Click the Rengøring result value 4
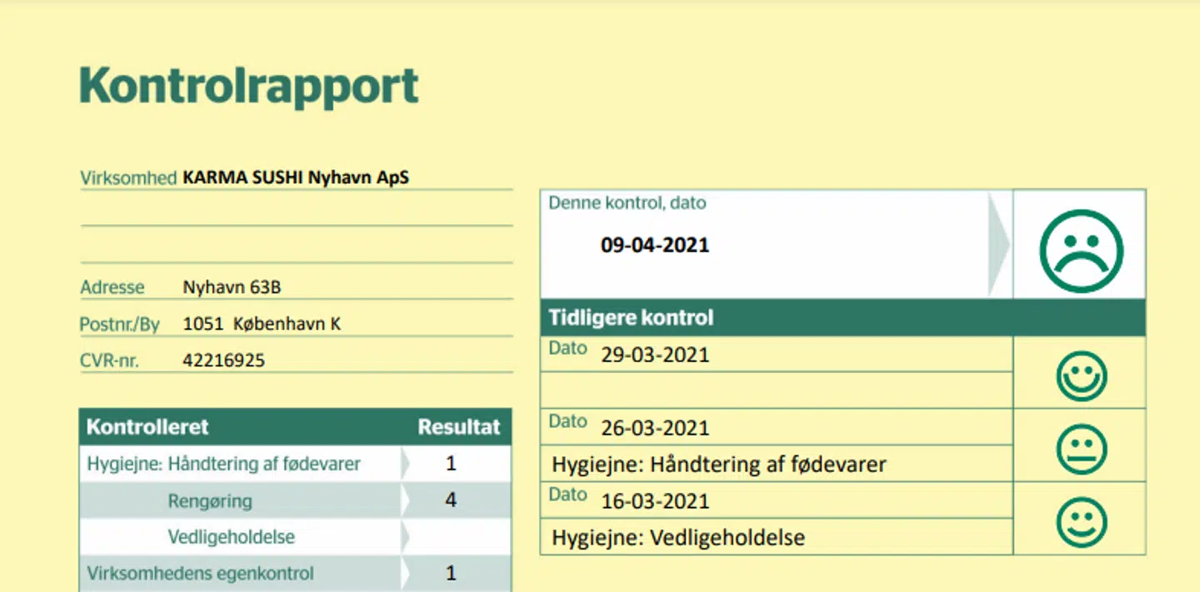This screenshot has height=592, width=1200. [451, 500]
